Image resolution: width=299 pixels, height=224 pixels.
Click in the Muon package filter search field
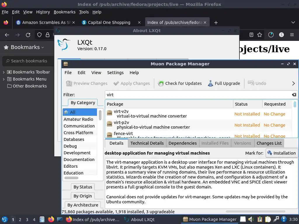[201, 95]
